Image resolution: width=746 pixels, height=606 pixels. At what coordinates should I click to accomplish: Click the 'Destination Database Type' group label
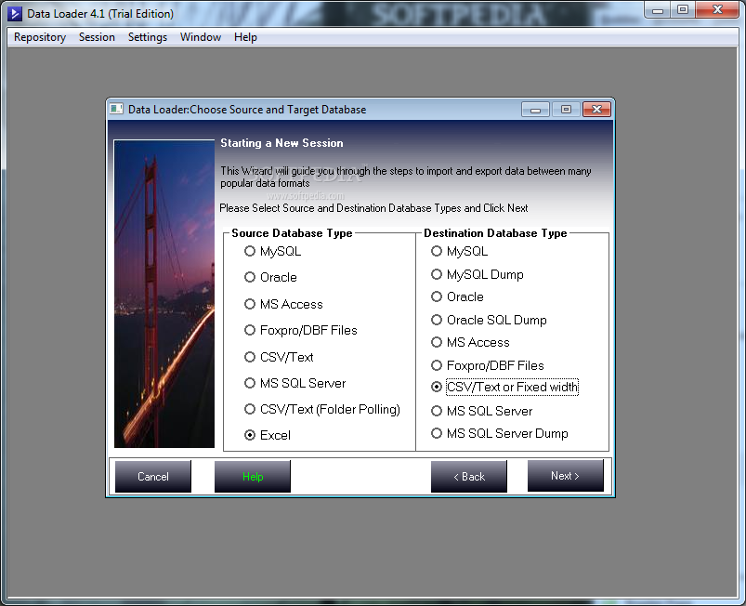click(x=495, y=233)
